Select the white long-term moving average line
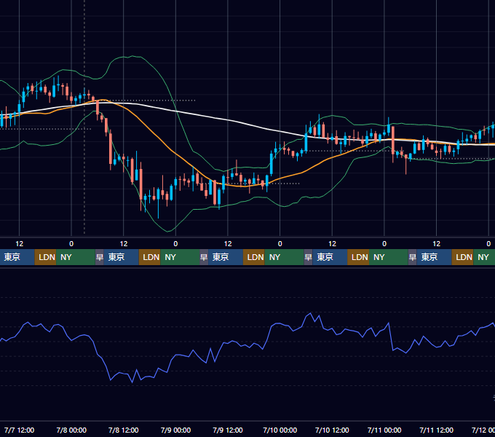495x437 pixels. 228,120
